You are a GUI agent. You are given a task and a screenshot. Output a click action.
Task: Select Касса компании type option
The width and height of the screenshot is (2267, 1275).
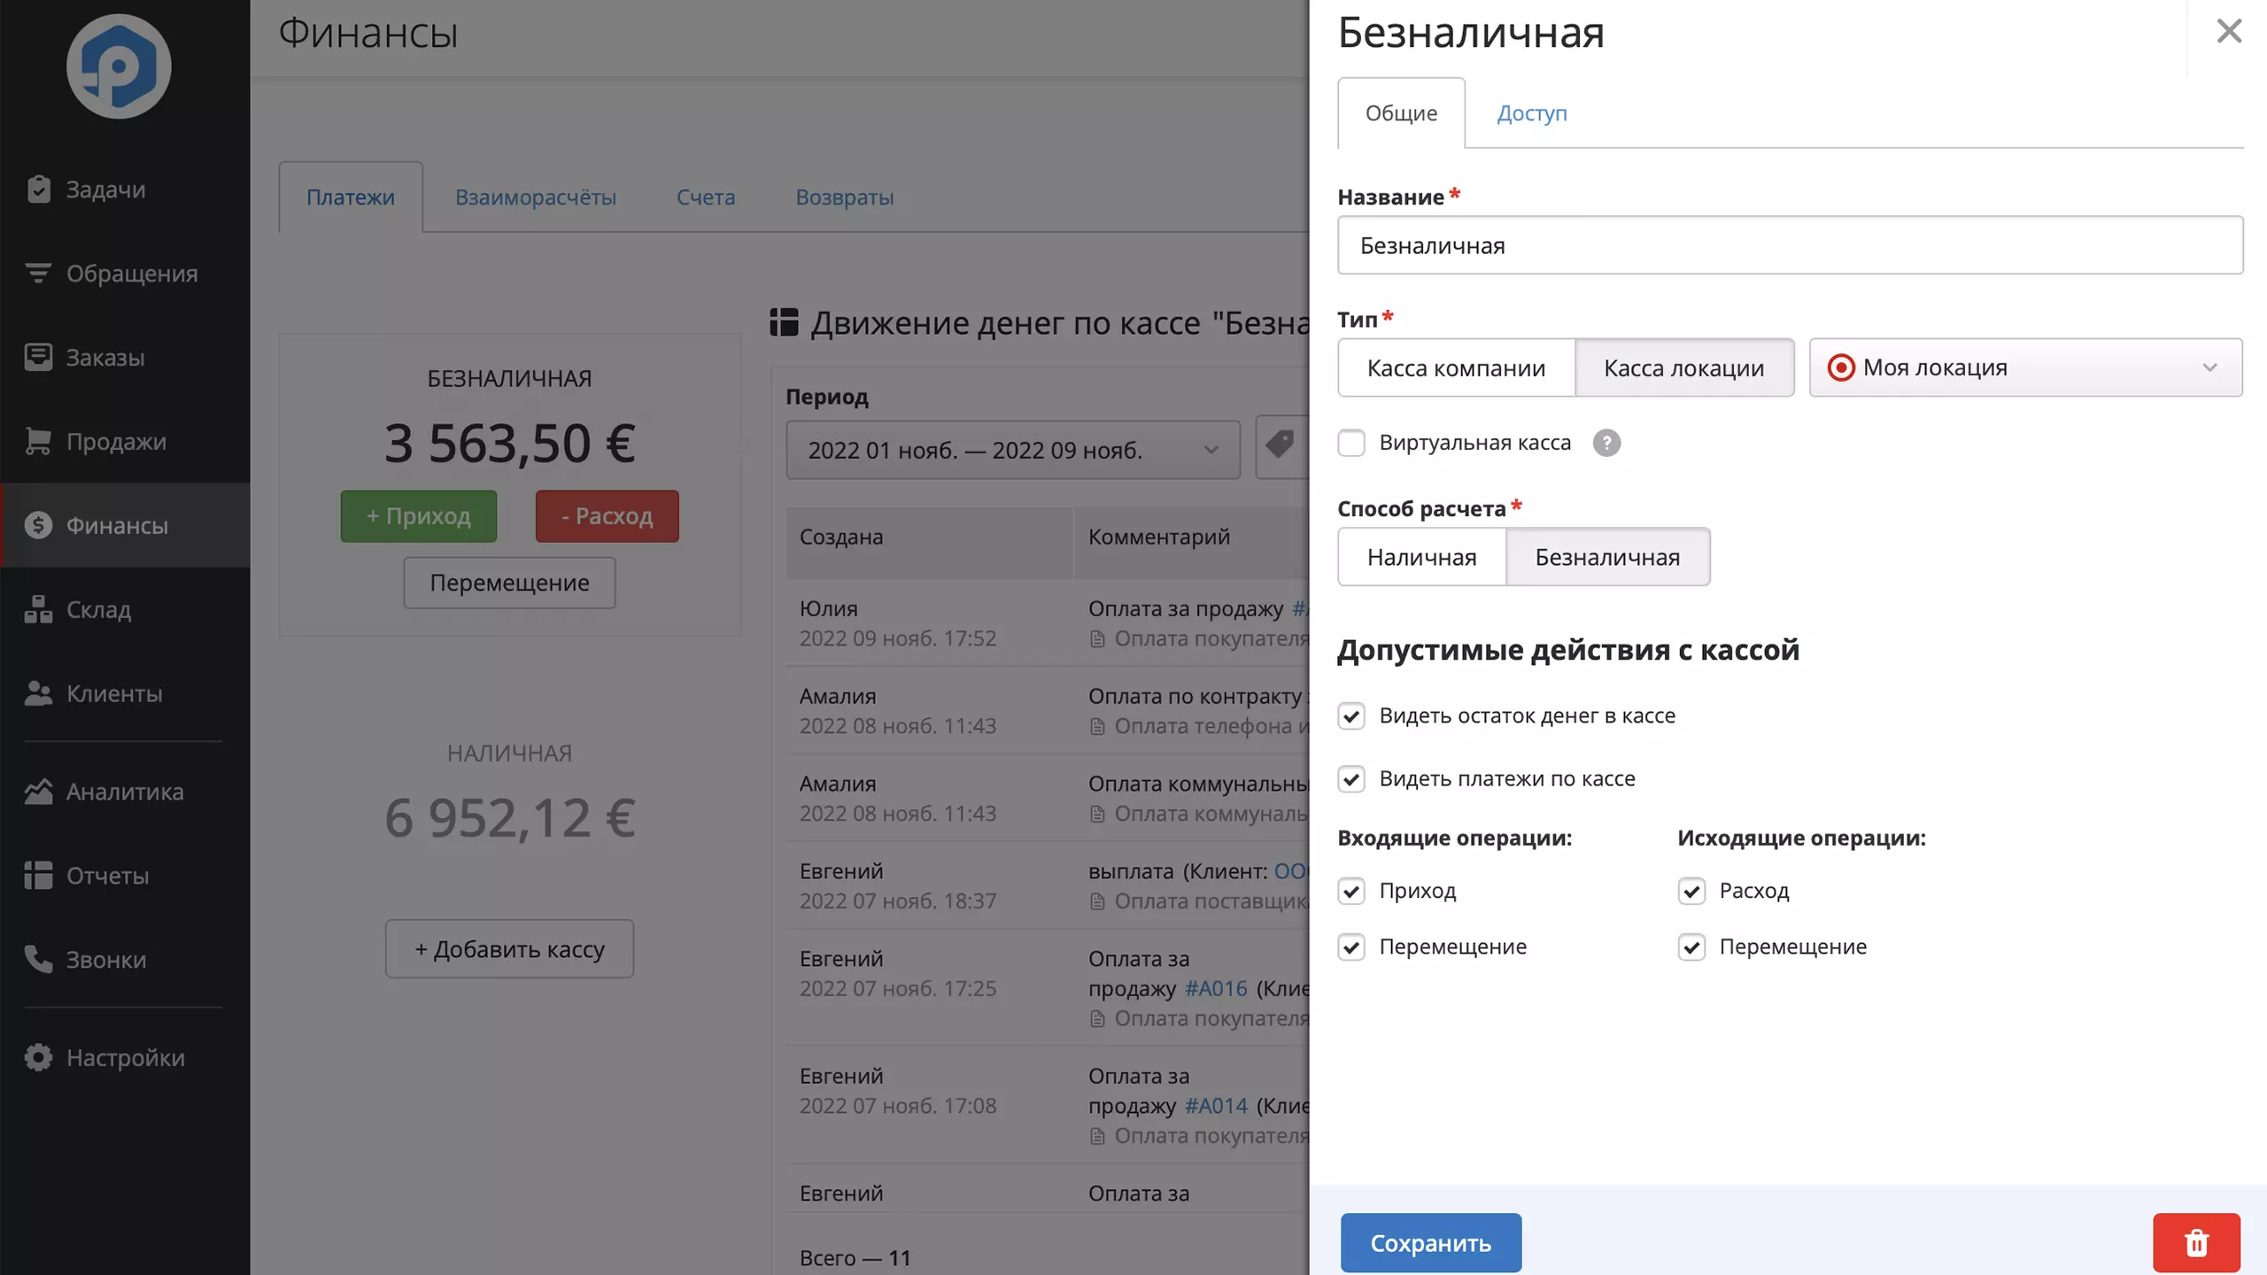pos(1456,367)
